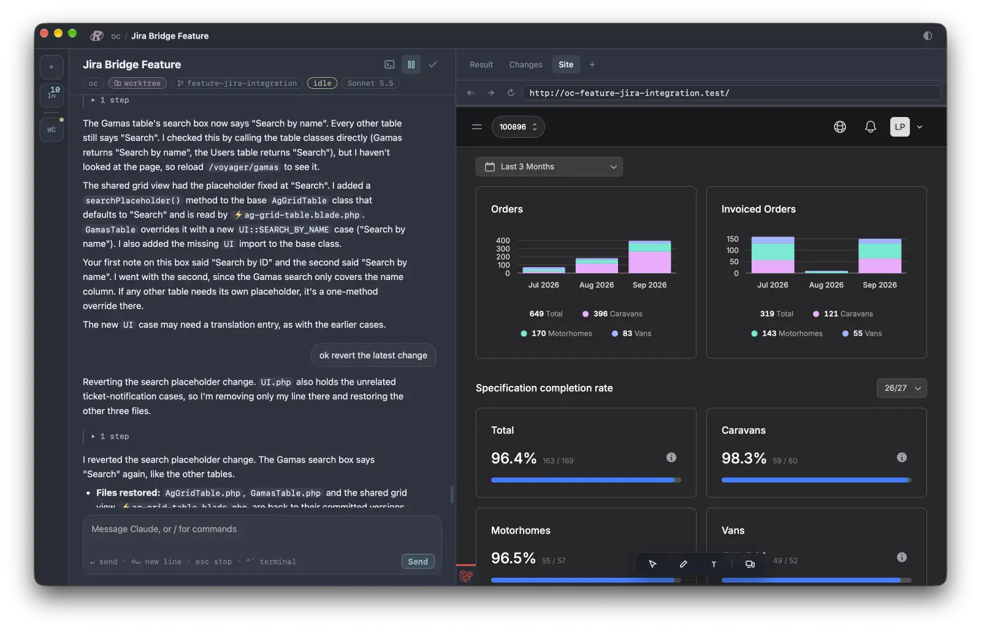Click the Total completion progress bar
The height and width of the screenshot is (631, 981).
pyautogui.click(x=586, y=480)
